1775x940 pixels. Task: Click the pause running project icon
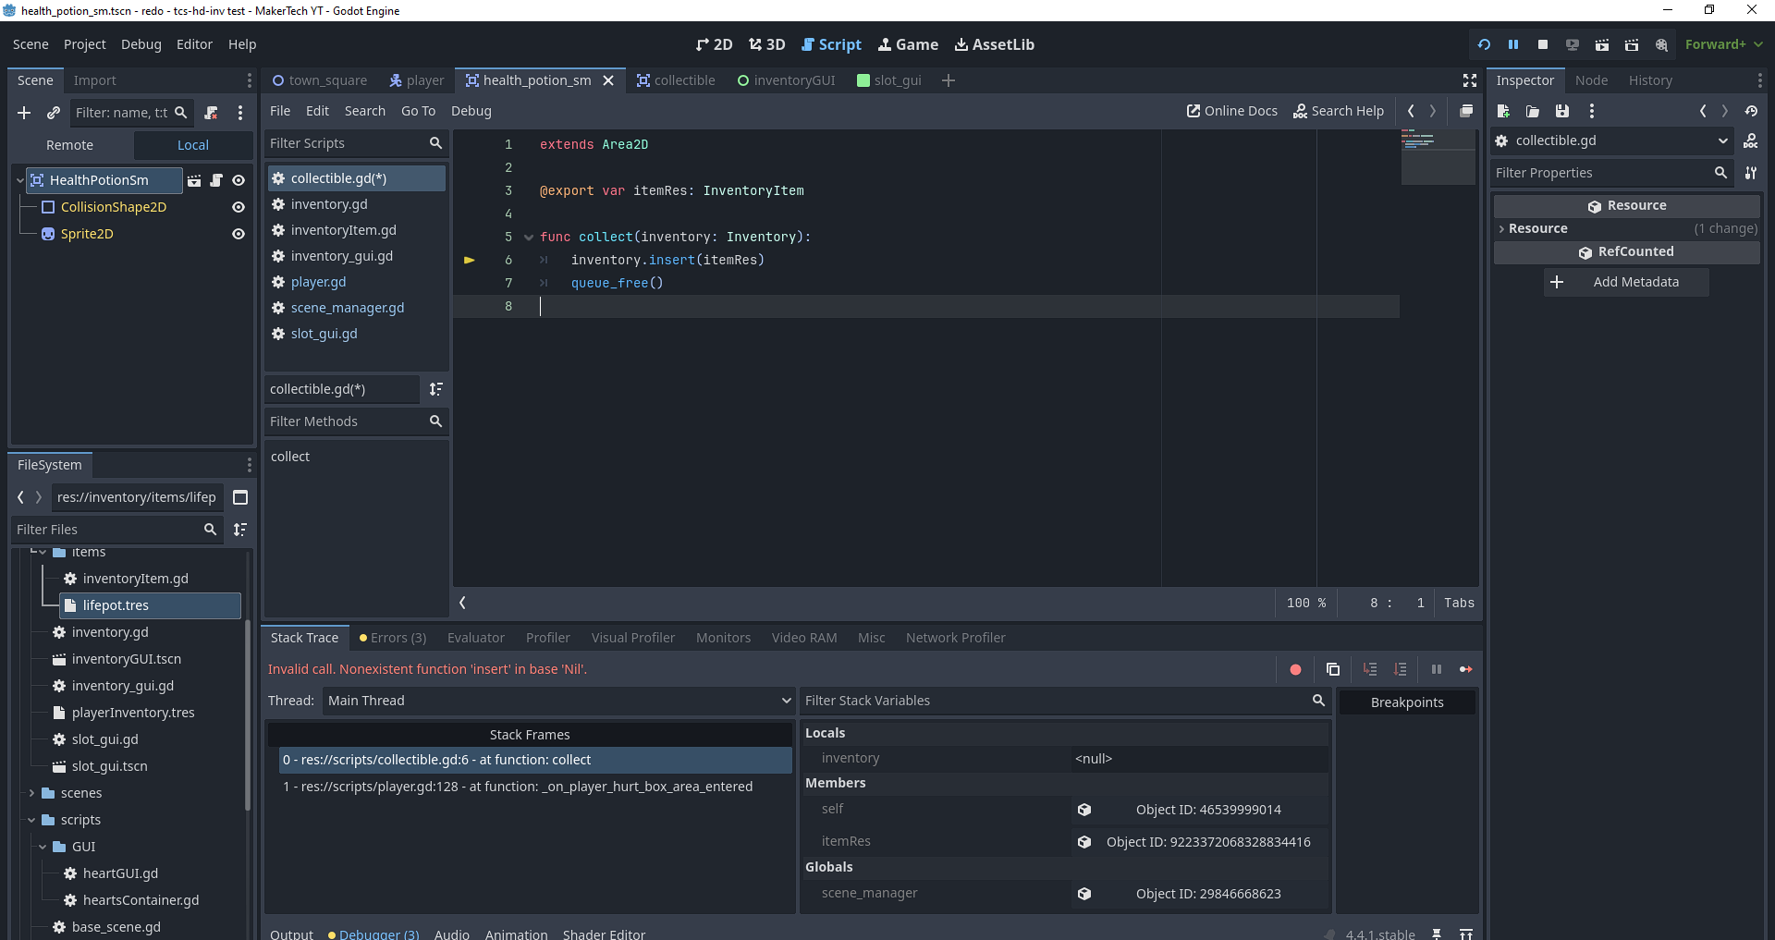coord(1513,44)
